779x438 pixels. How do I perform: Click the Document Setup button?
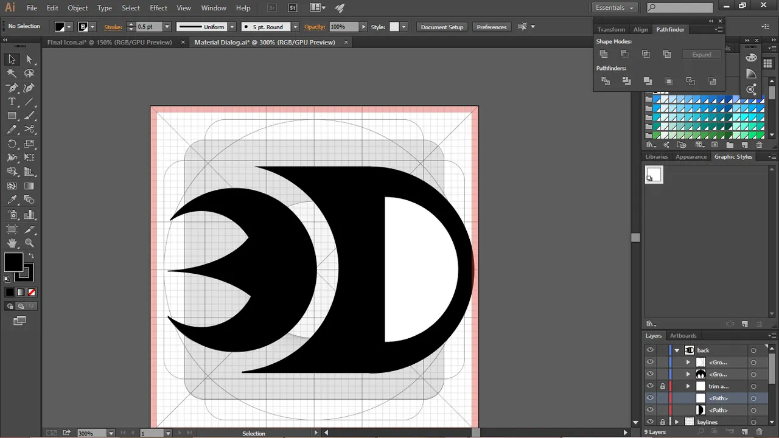442,27
